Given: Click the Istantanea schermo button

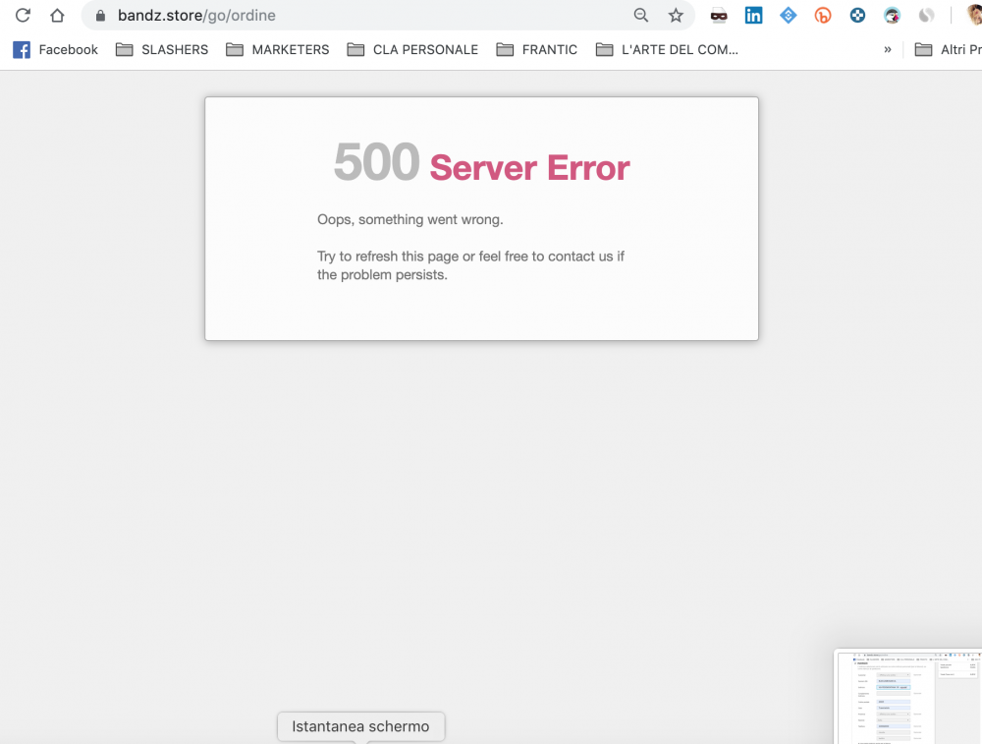Looking at the screenshot, I should pos(360,726).
